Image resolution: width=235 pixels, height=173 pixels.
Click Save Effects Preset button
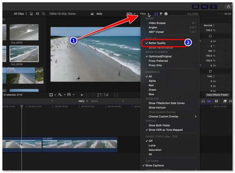[x=217, y=95]
